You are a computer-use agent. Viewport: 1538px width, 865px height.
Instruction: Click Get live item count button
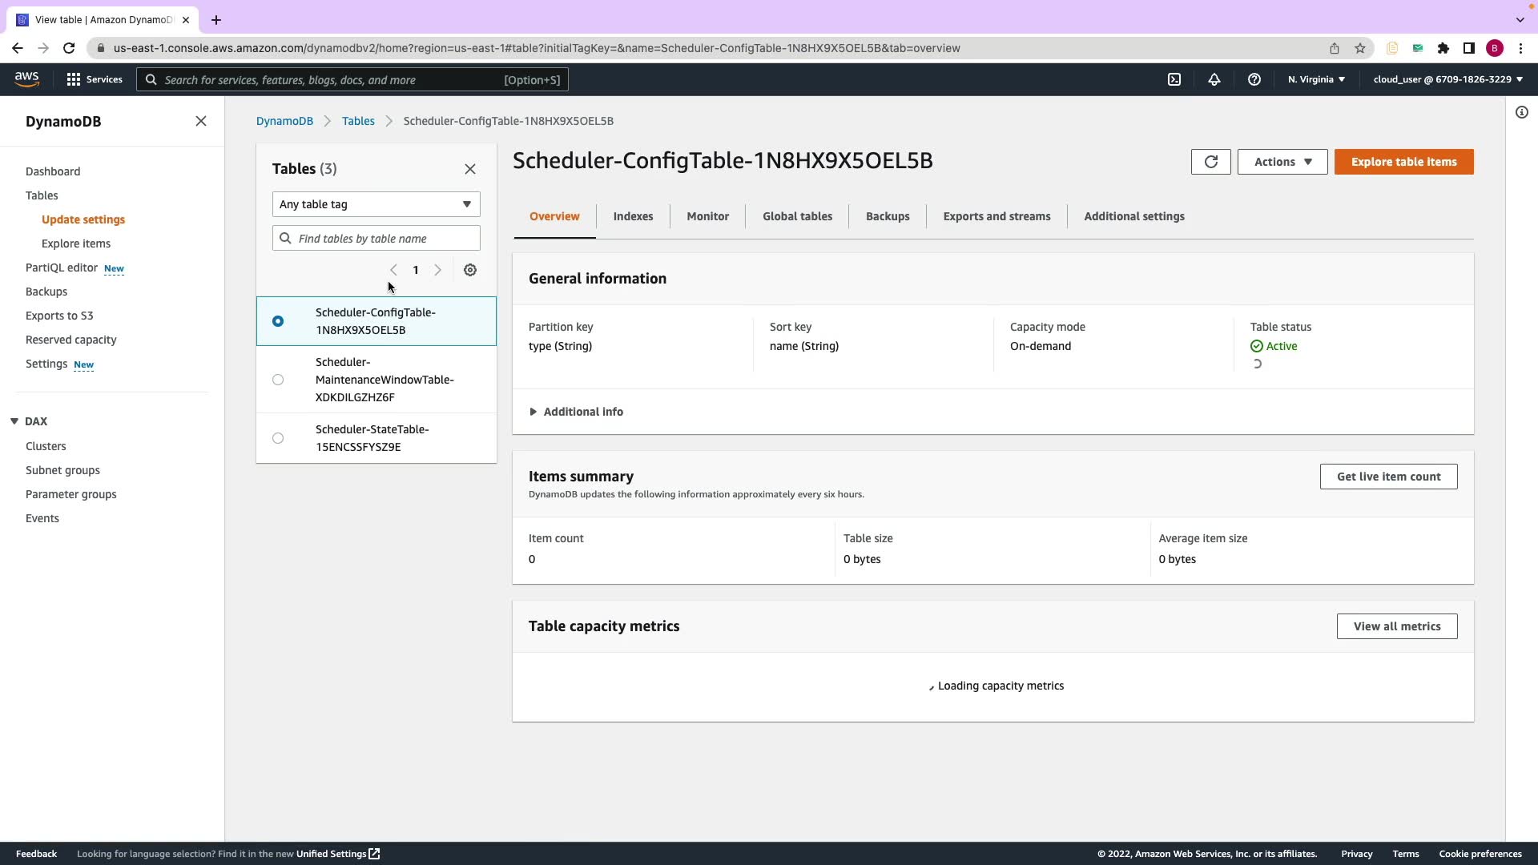[x=1388, y=477]
